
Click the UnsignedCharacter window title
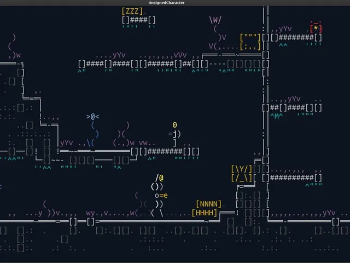coord(166,3)
